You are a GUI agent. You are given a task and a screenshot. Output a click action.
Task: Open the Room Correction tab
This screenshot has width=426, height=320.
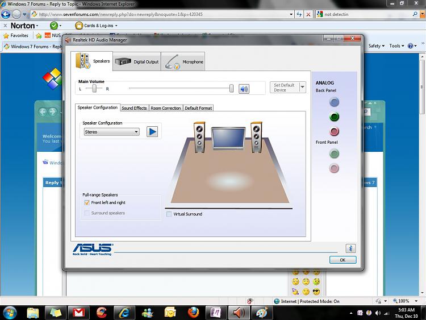click(166, 108)
